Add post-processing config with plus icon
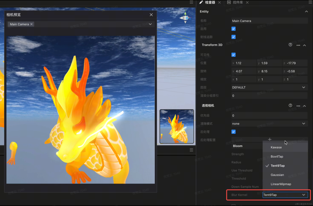Screen dimensions: 313x206 [x=270, y=140]
